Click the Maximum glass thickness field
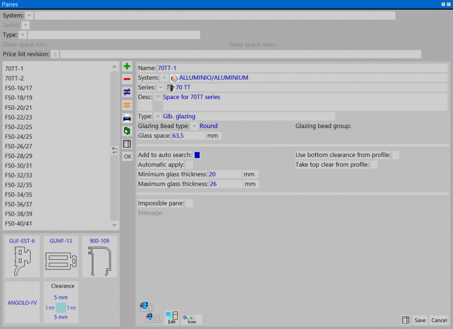The height and width of the screenshot is (329, 453). coord(225,184)
